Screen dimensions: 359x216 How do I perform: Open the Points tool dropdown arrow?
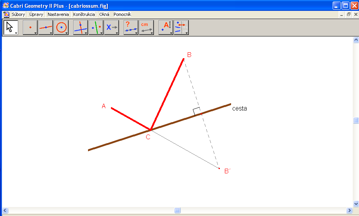(36, 33)
